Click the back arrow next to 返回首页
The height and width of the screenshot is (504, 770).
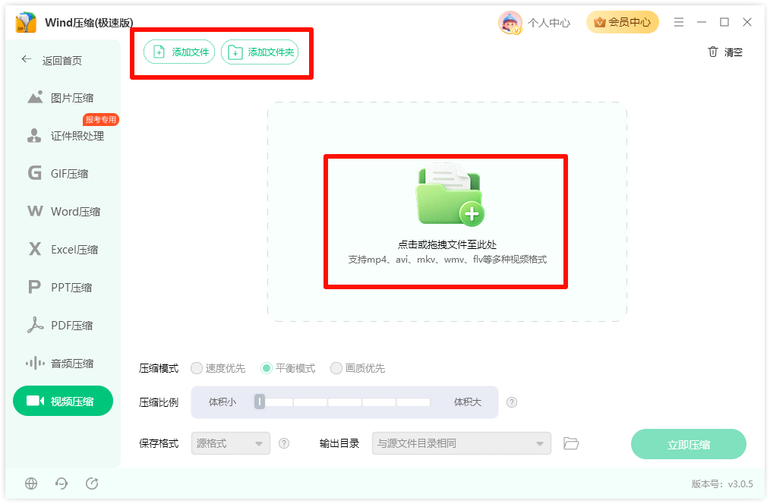[x=27, y=59]
